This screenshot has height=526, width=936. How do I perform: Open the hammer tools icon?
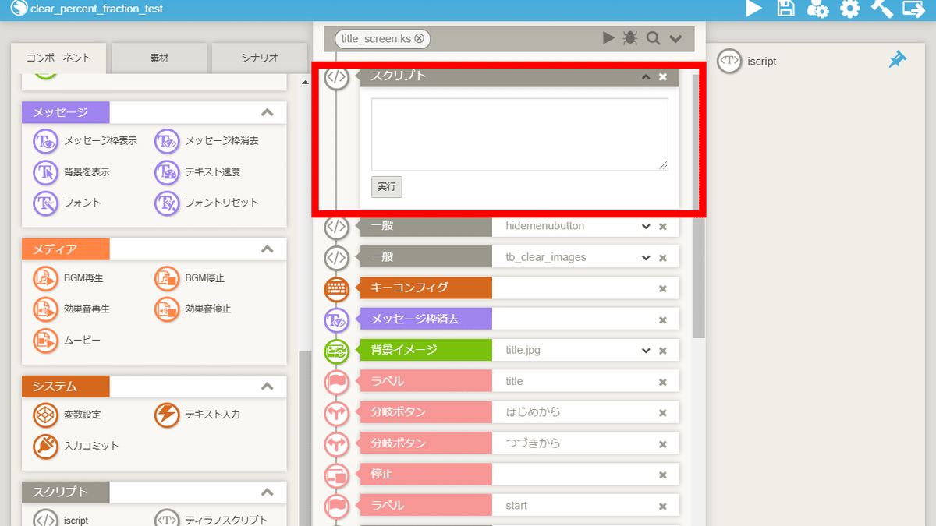coord(881,9)
